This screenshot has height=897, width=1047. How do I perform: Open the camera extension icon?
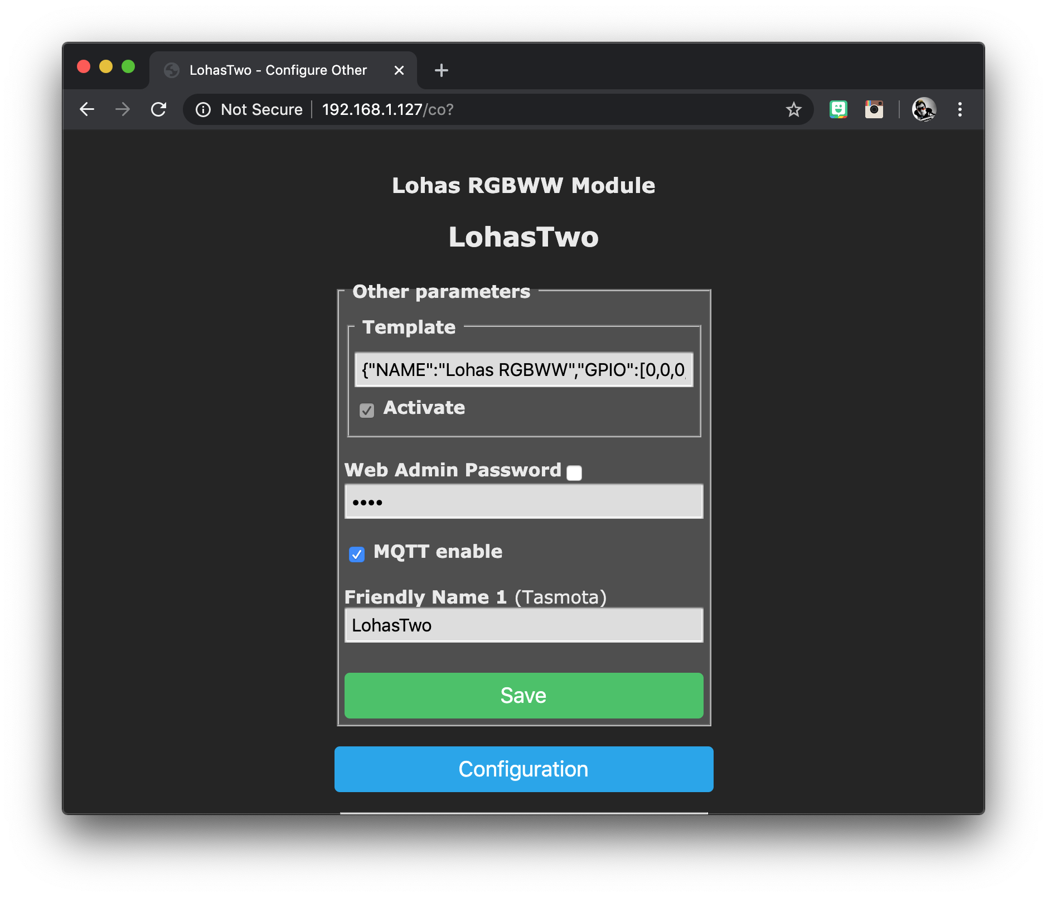[x=874, y=109]
